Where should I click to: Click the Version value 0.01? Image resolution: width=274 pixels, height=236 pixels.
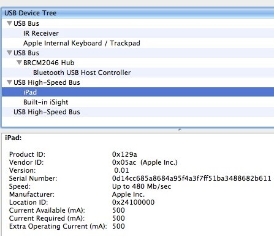click(121, 170)
